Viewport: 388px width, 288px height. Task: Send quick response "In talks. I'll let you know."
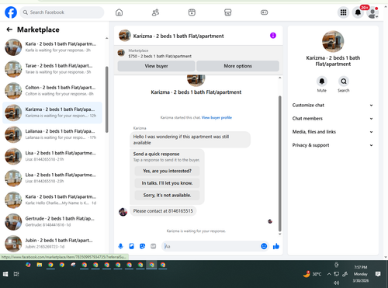[x=167, y=183]
